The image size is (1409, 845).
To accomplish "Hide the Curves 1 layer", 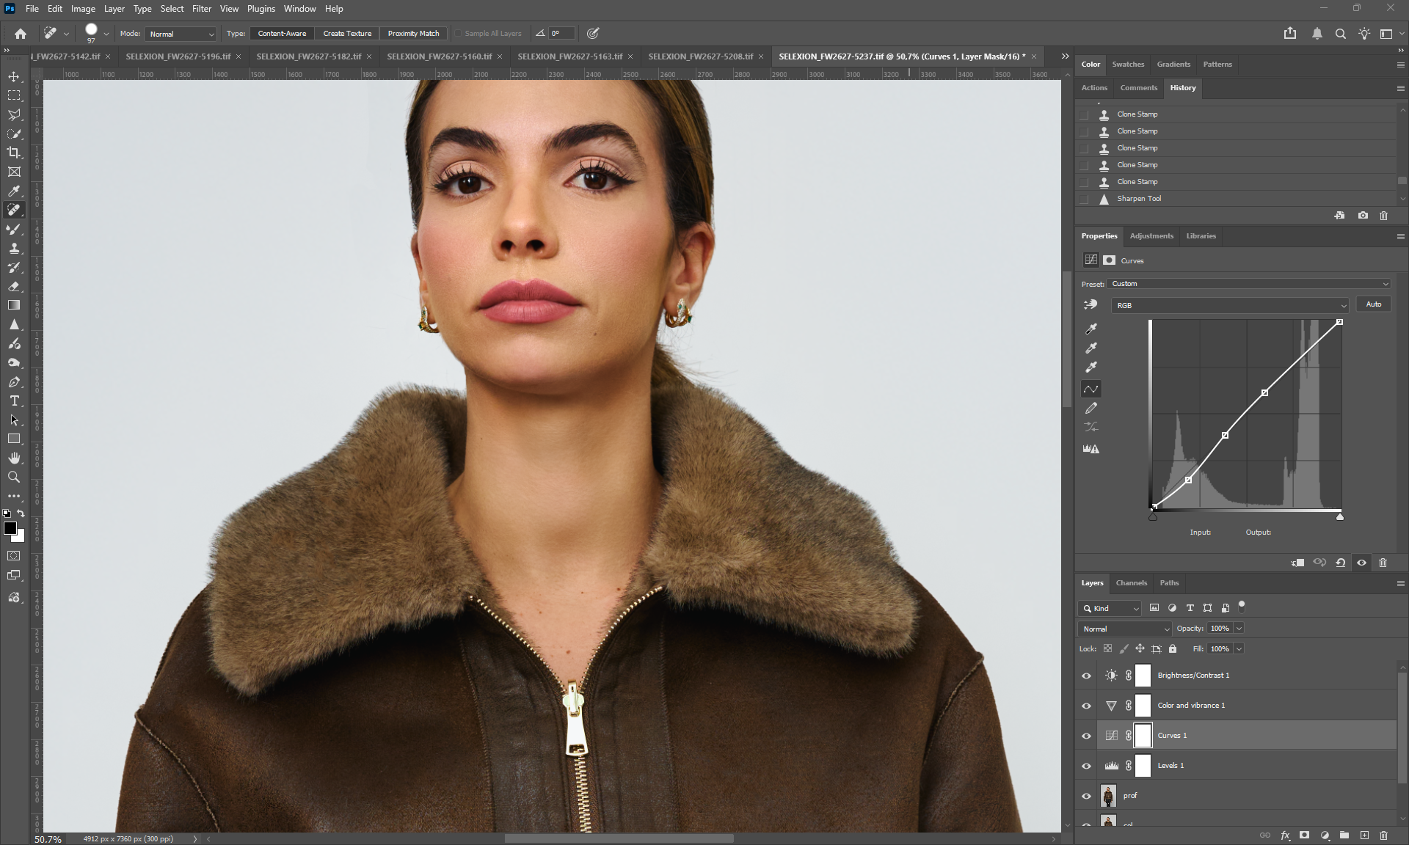I will (x=1087, y=736).
